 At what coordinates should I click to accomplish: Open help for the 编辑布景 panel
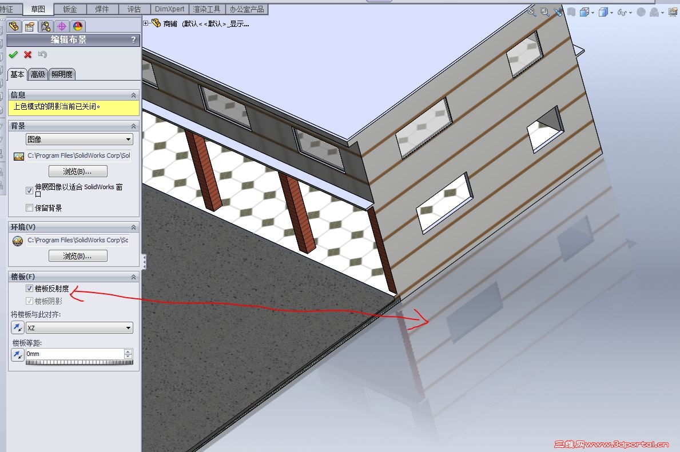coord(134,40)
